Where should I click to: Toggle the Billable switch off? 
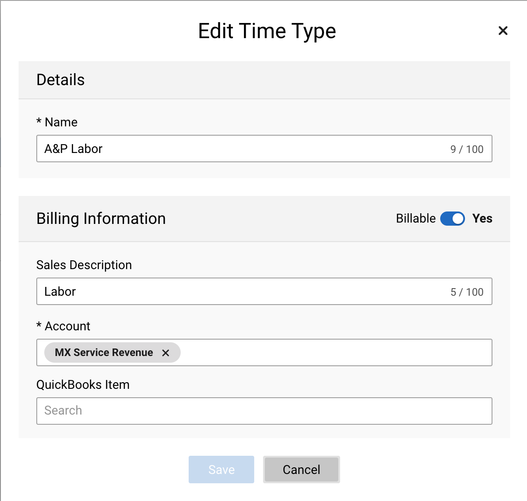[x=453, y=219]
